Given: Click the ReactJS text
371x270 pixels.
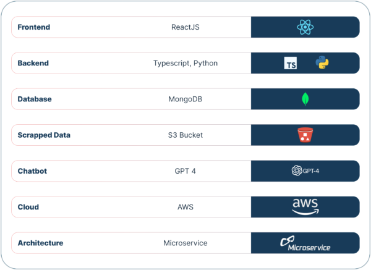Looking at the screenshot, I should [185, 27].
